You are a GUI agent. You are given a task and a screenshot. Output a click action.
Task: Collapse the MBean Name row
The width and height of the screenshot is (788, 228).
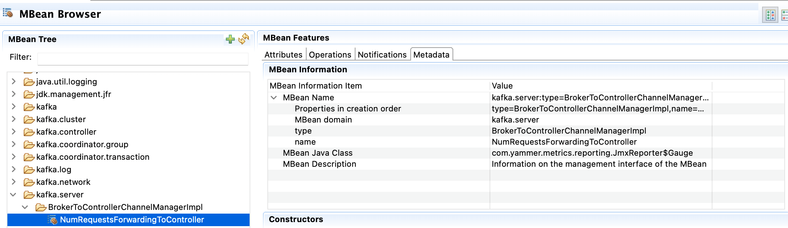point(274,98)
